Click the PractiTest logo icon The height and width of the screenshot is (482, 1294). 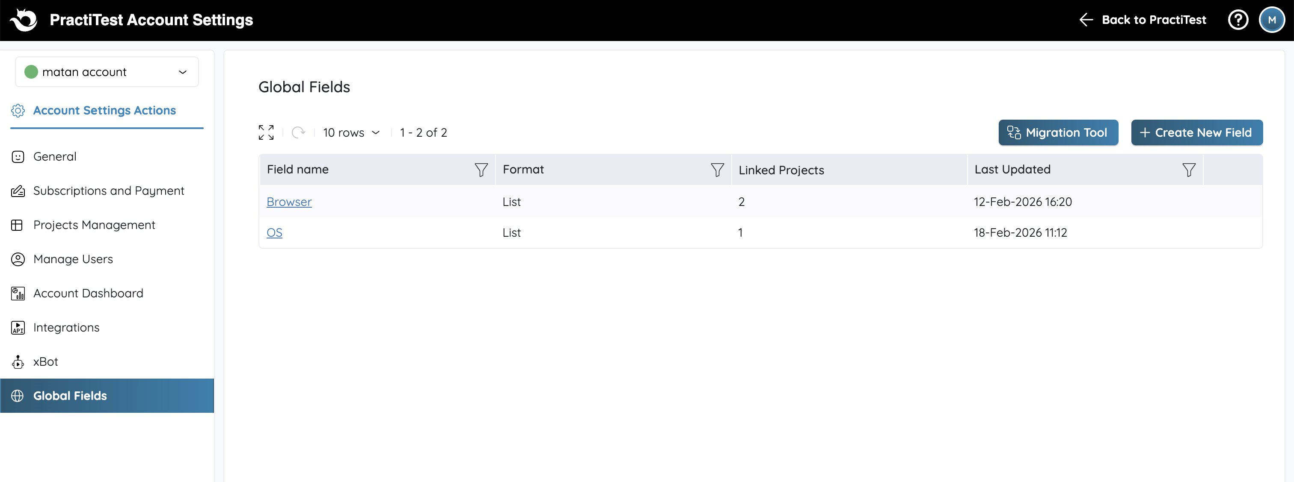tap(24, 20)
